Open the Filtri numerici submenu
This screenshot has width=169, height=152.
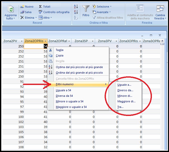point(78,84)
